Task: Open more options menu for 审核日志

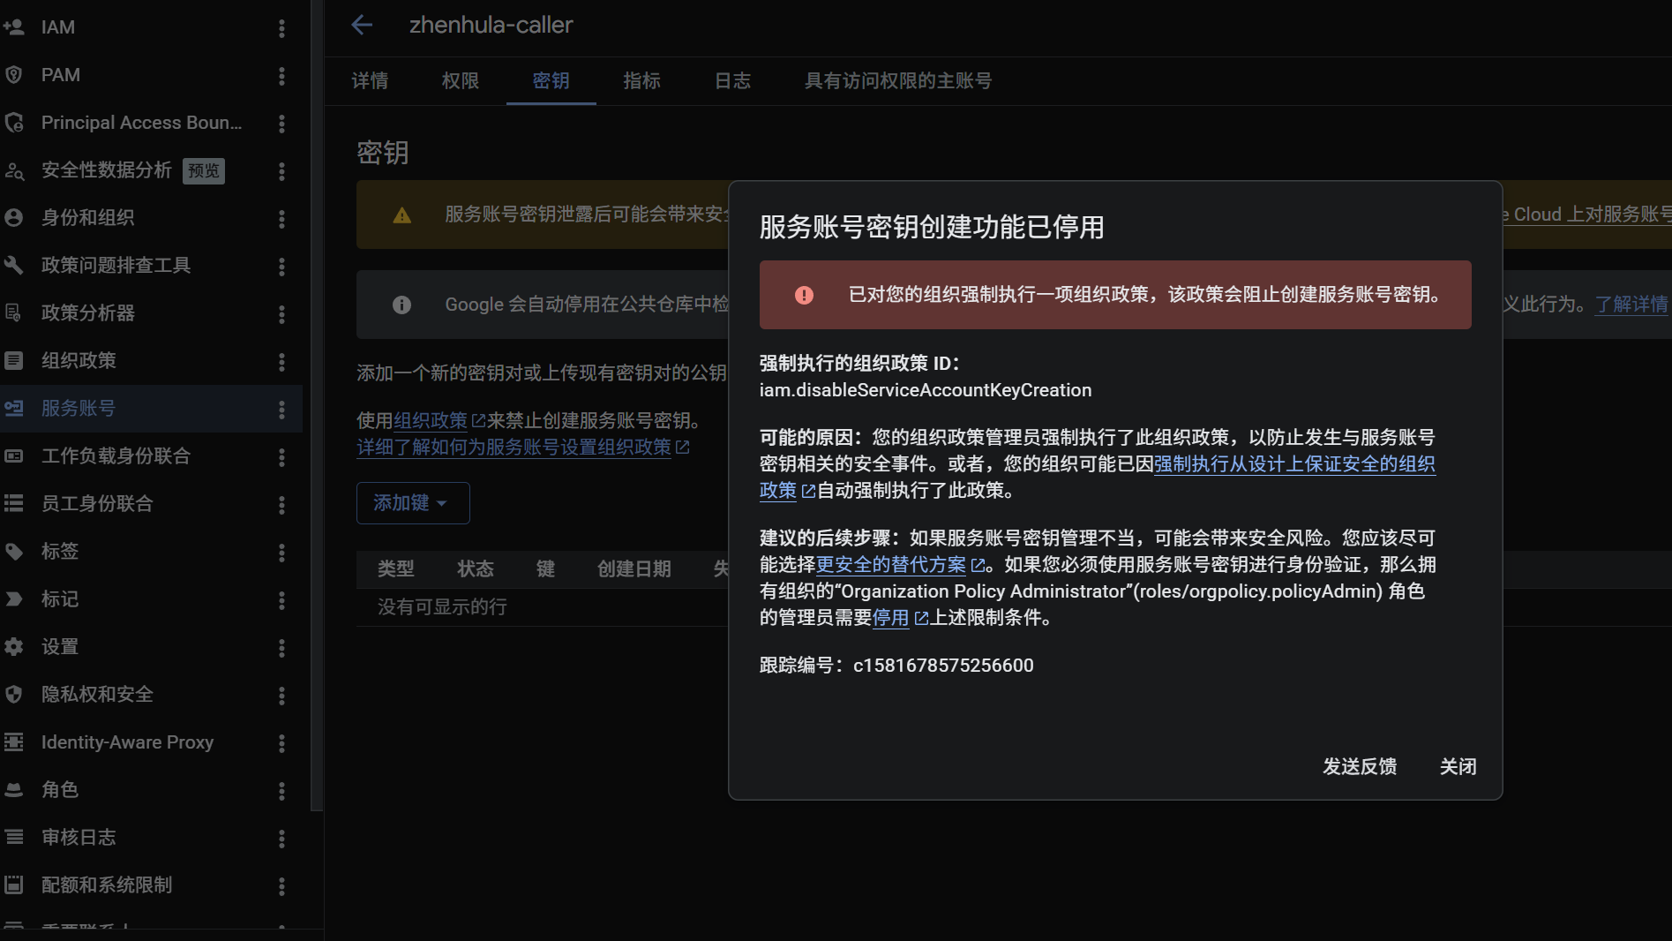Action: click(x=281, y=839)
